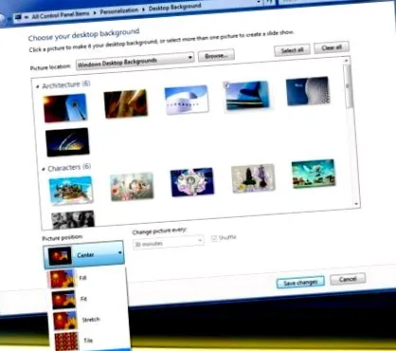The image size is (396, 351).
Task: Click the wallpaper list scroll down arrow
Action: [356, 204]
